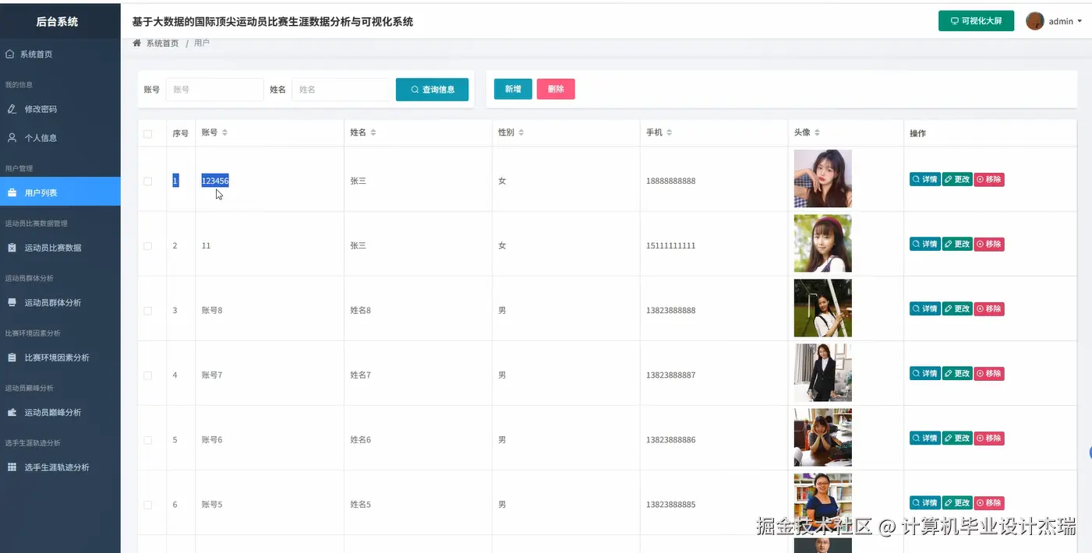Click avatar thumbnail of 账号6 row
1092x553 pixels.
[x=822, y=437]
